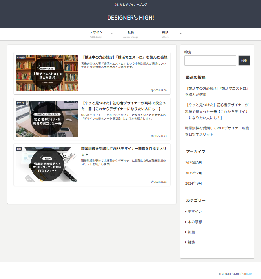Screen dimensions: 261x279
Task: Click the triangle bullet before デザイン category
Action: coord(186,212)
